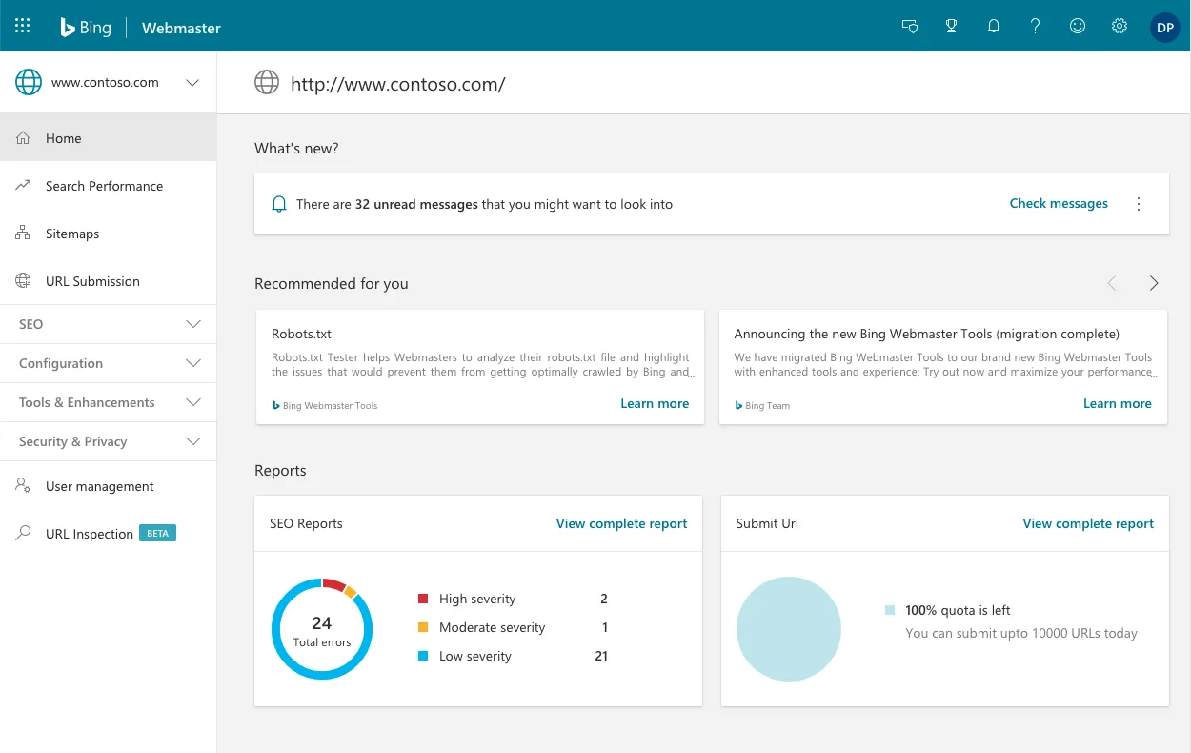Expand the www.contoso.com site selector
Screen dimensions: 1191x753
click(x=192, y=83)
